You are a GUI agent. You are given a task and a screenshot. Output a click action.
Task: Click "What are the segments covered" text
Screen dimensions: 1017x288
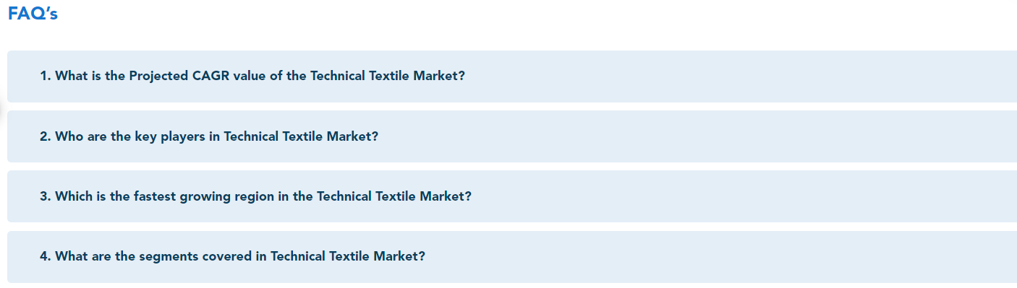coord(153,256)
